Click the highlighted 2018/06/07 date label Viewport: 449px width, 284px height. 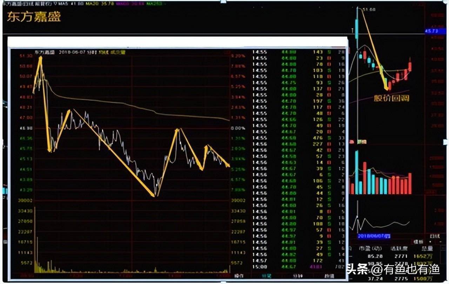(374, 236)
